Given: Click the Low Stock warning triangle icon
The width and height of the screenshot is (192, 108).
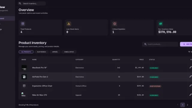Looking at the screenshot, I should [69, 24].
